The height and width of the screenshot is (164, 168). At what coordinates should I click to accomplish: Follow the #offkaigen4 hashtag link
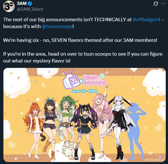(146, 19)
